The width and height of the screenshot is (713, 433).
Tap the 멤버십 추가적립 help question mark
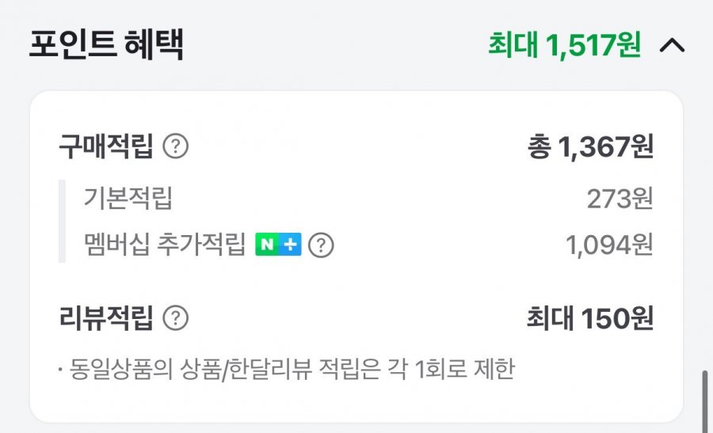coord(321,245)
